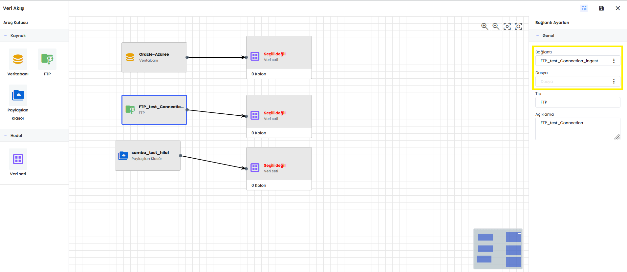The height and width of the screenshot is (272, 627).
Task: Click 0 Kolon under the middle dataset node
Action: (259, 133)
